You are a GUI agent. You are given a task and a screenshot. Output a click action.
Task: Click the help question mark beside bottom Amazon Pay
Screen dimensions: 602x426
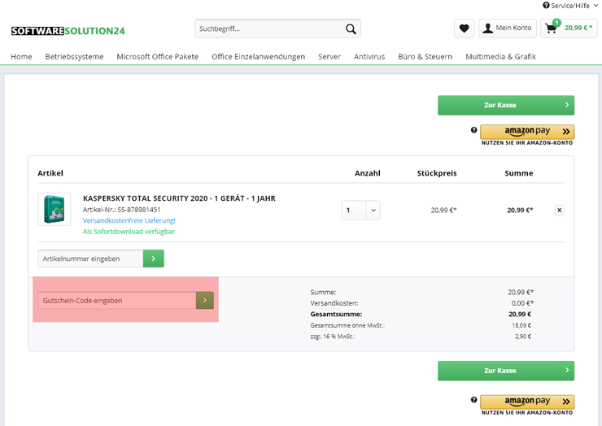[473, 400]
